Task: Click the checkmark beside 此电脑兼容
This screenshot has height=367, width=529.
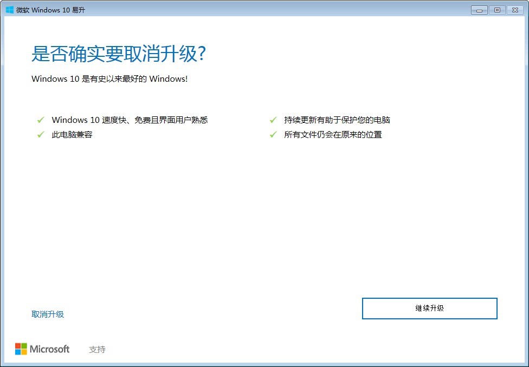Action: (x=40, y=134)
